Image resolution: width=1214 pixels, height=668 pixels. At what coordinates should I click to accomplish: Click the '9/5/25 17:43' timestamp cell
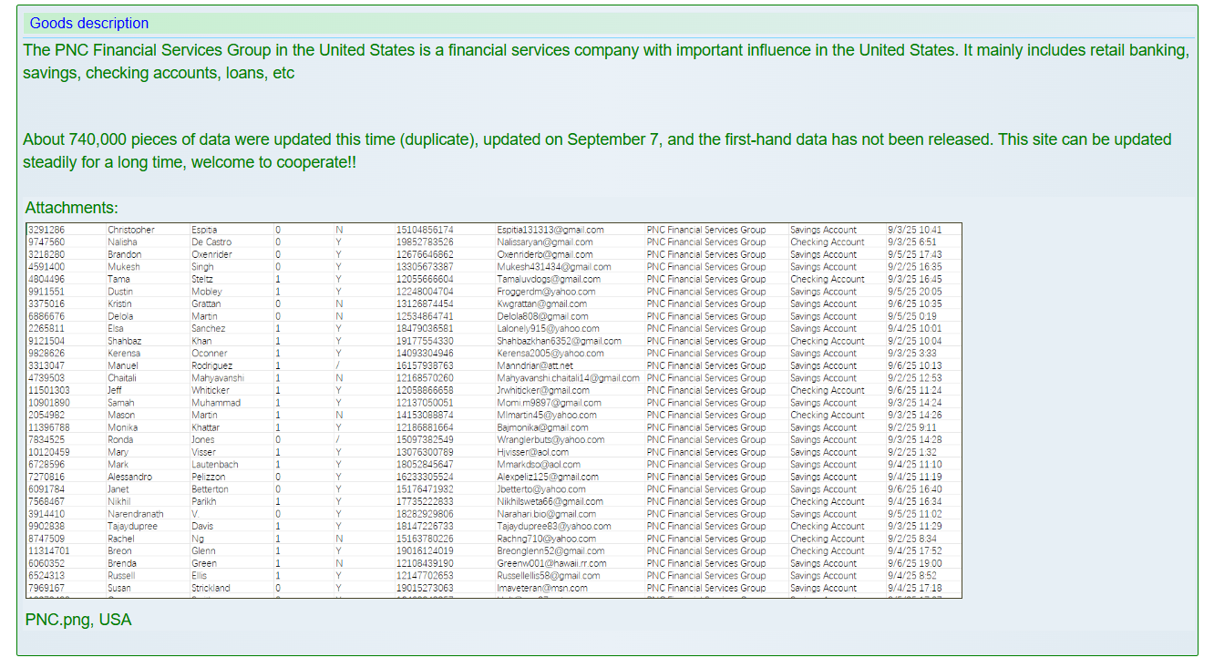pos(914,255)
